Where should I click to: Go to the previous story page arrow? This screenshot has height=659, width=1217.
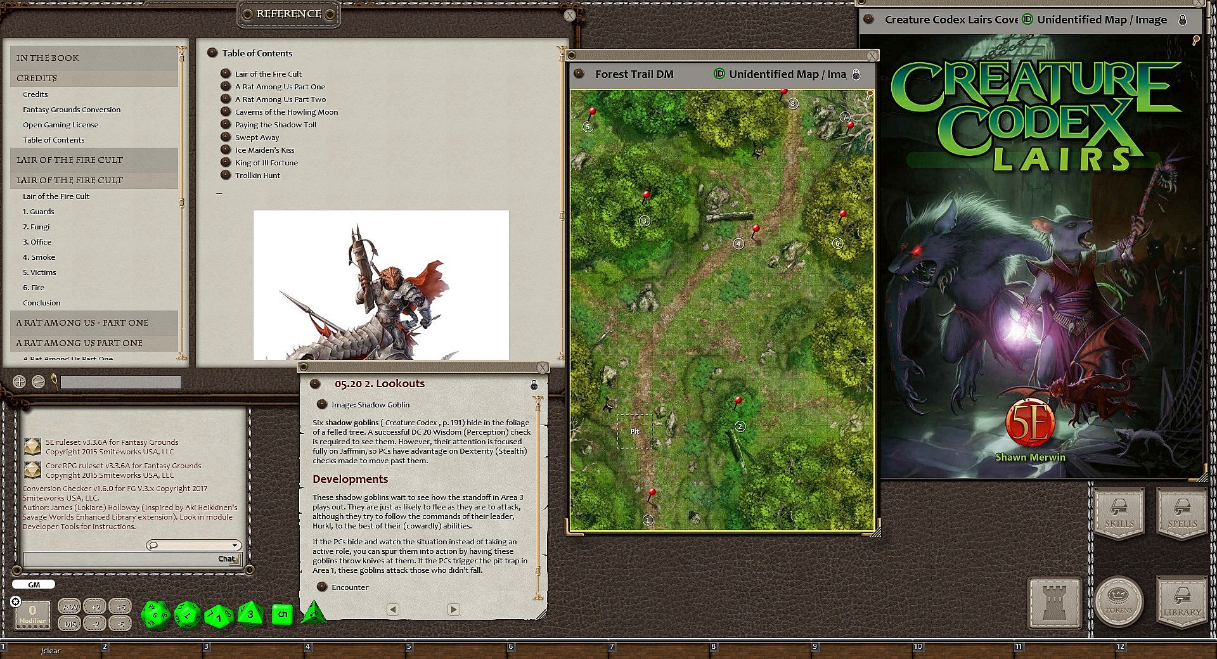click(393, 610)
